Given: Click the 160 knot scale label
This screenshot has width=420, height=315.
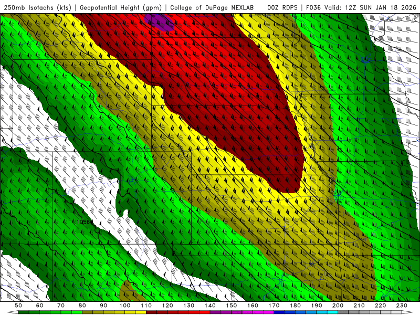Looking at the screenshot, I should (x=253, y=306).
